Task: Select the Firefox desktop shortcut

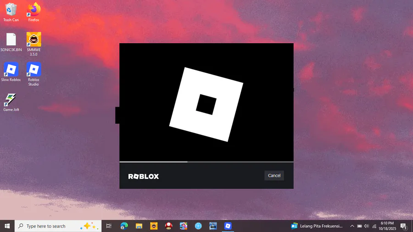Action: point(33,12)
